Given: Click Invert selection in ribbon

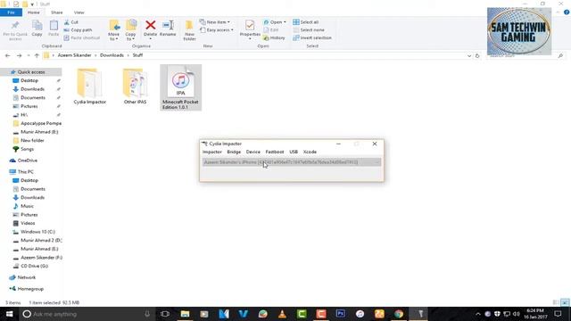Looking at the screenshot, I should click(312, 37).
